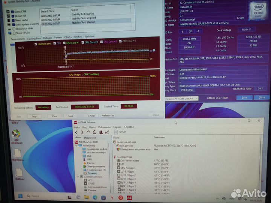Uncheck CPU Core #1 graph checkbox

(x=64, y=43)
